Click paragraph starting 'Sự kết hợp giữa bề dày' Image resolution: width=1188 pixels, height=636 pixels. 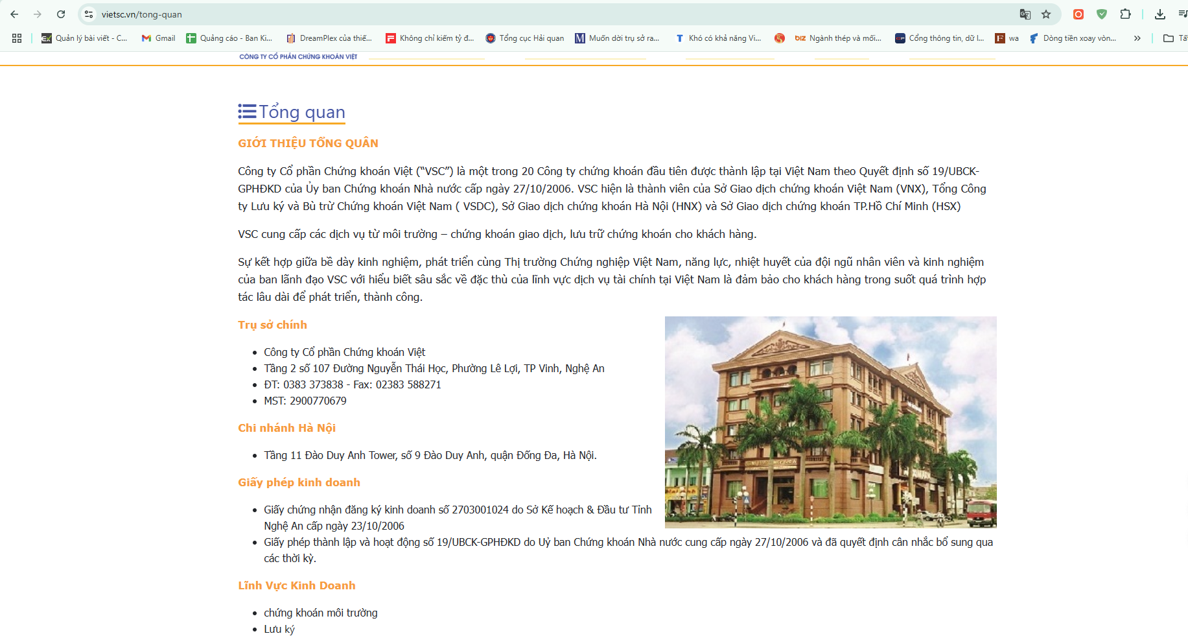point(612,279)
